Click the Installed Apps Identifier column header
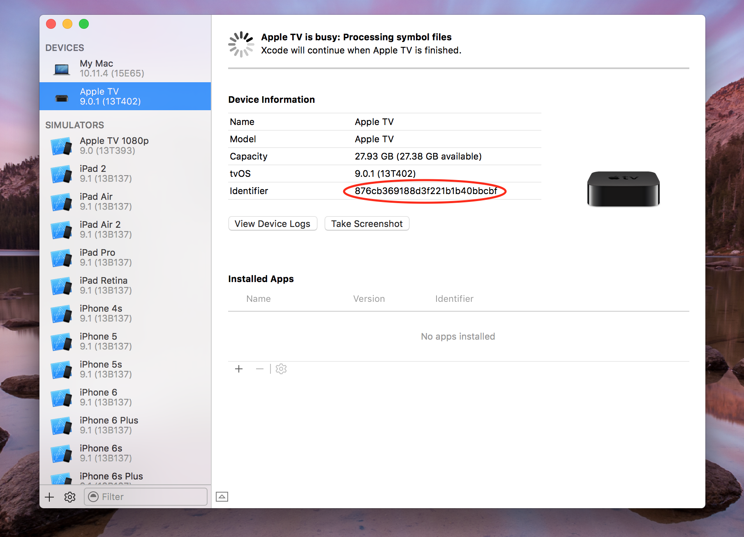This screenshot has height=537, width=744. click(x=454, y=299)
